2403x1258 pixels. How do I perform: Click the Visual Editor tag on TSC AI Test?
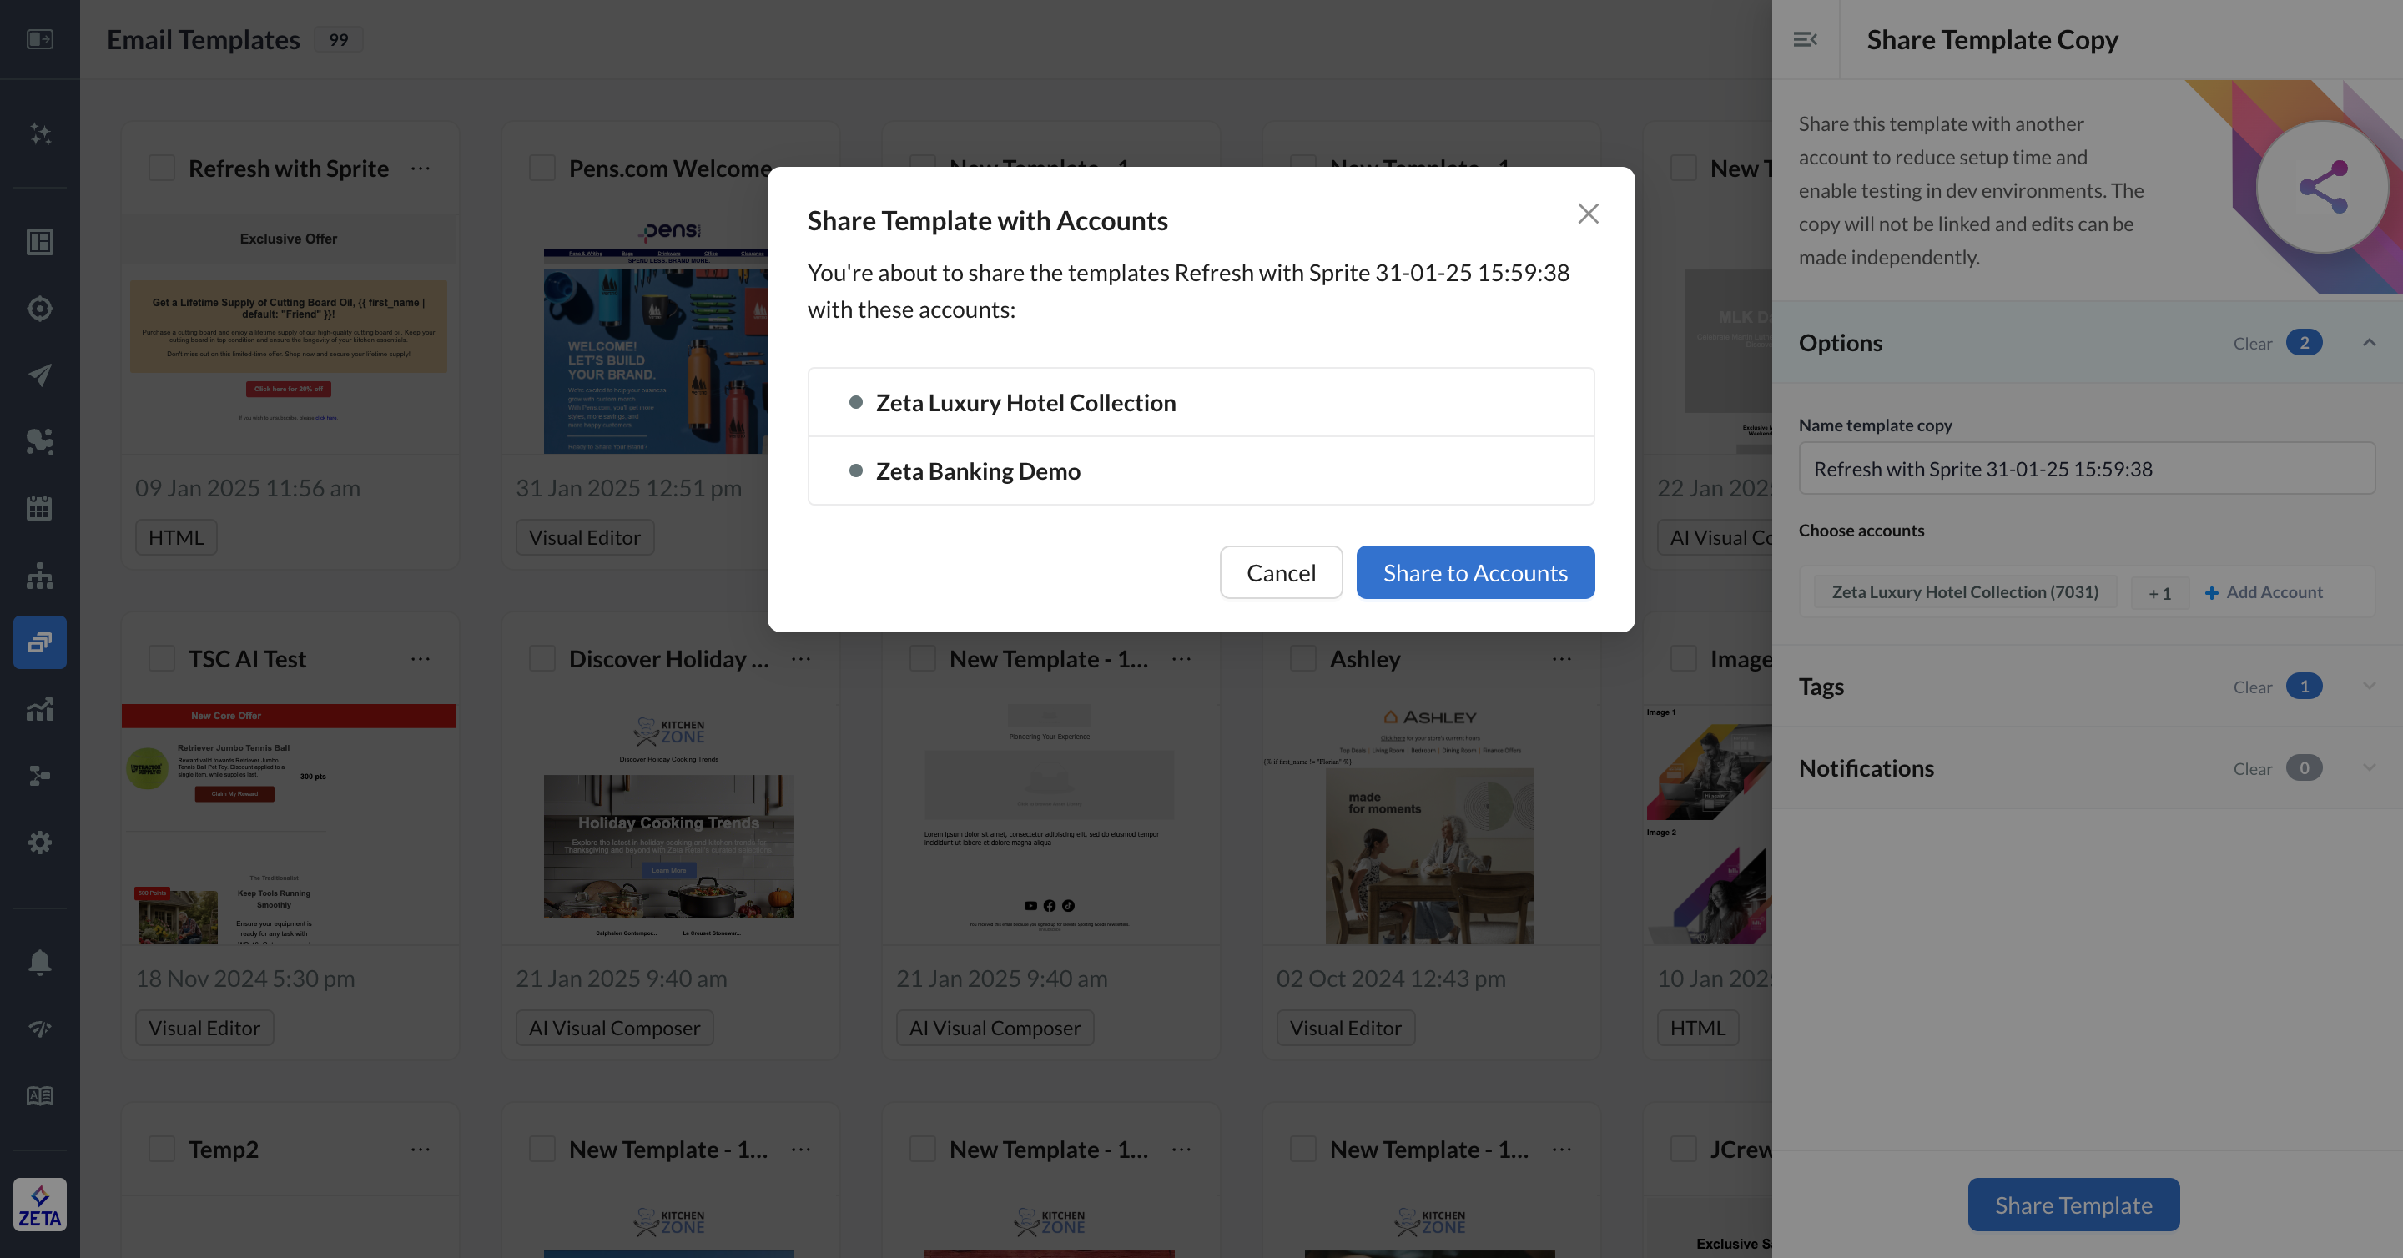204,1028
